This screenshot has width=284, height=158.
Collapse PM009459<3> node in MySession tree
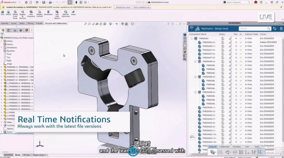[x=195, y=61]
